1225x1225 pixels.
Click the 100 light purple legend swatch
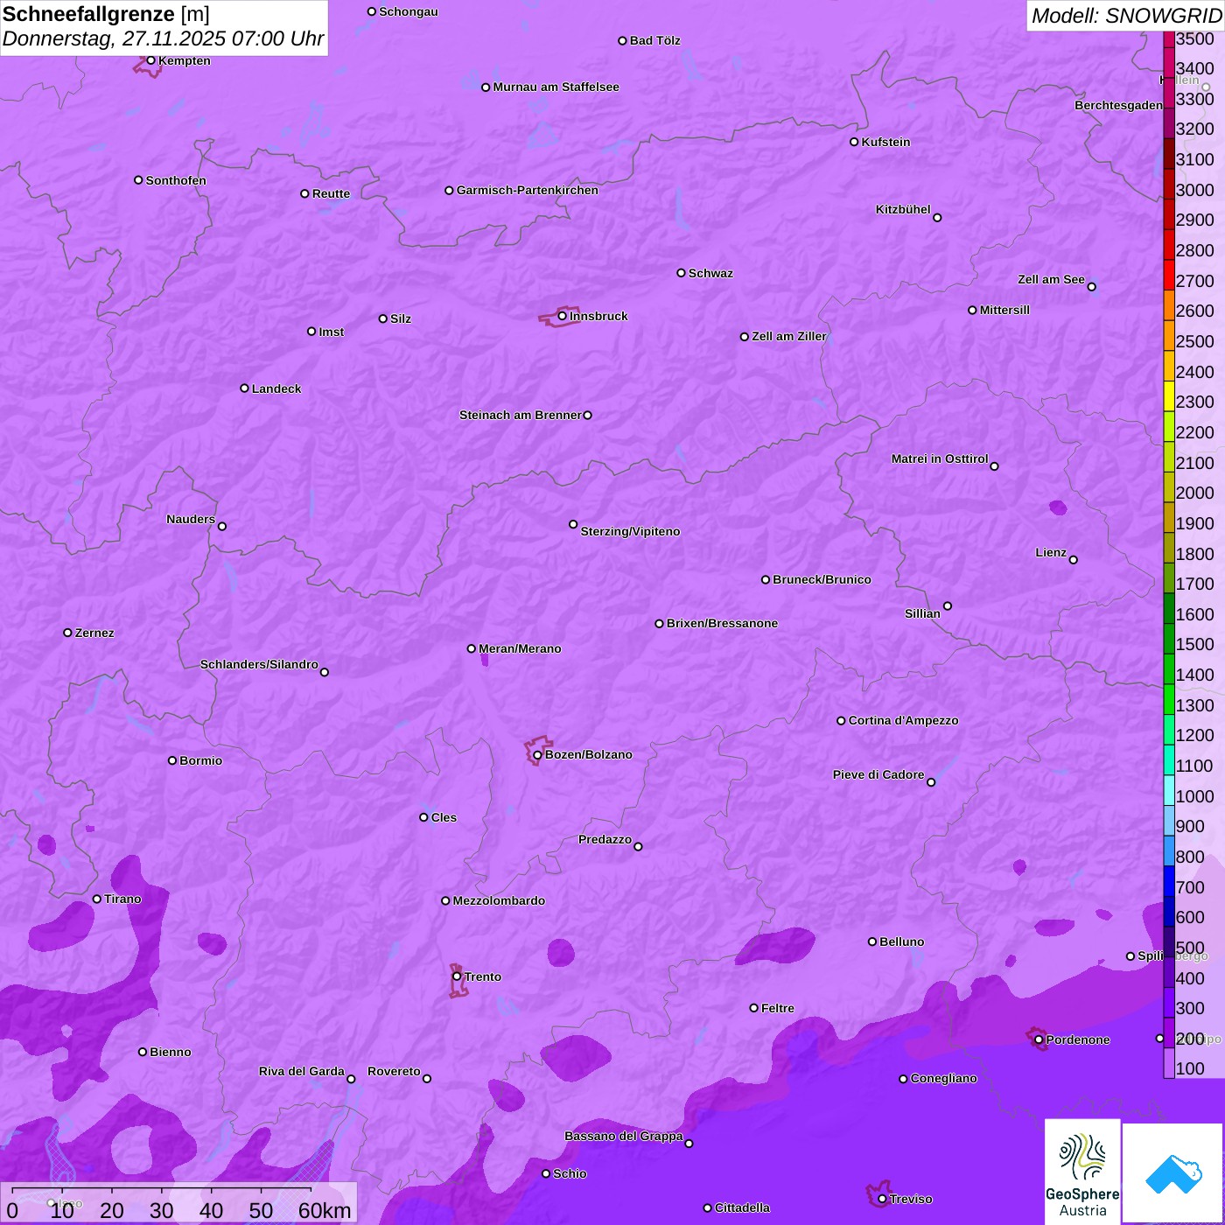click(x=1169, y=1062)
